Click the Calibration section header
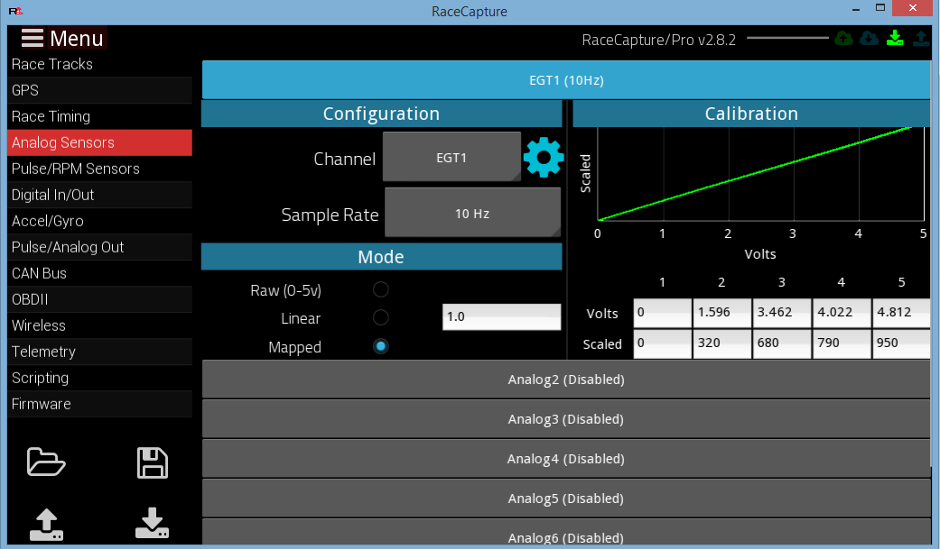940x549 pixels. coord(751,114)
